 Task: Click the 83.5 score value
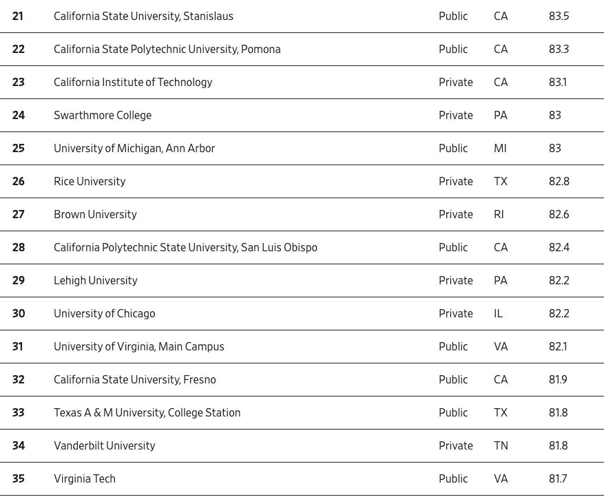click(x=559, y=17)
